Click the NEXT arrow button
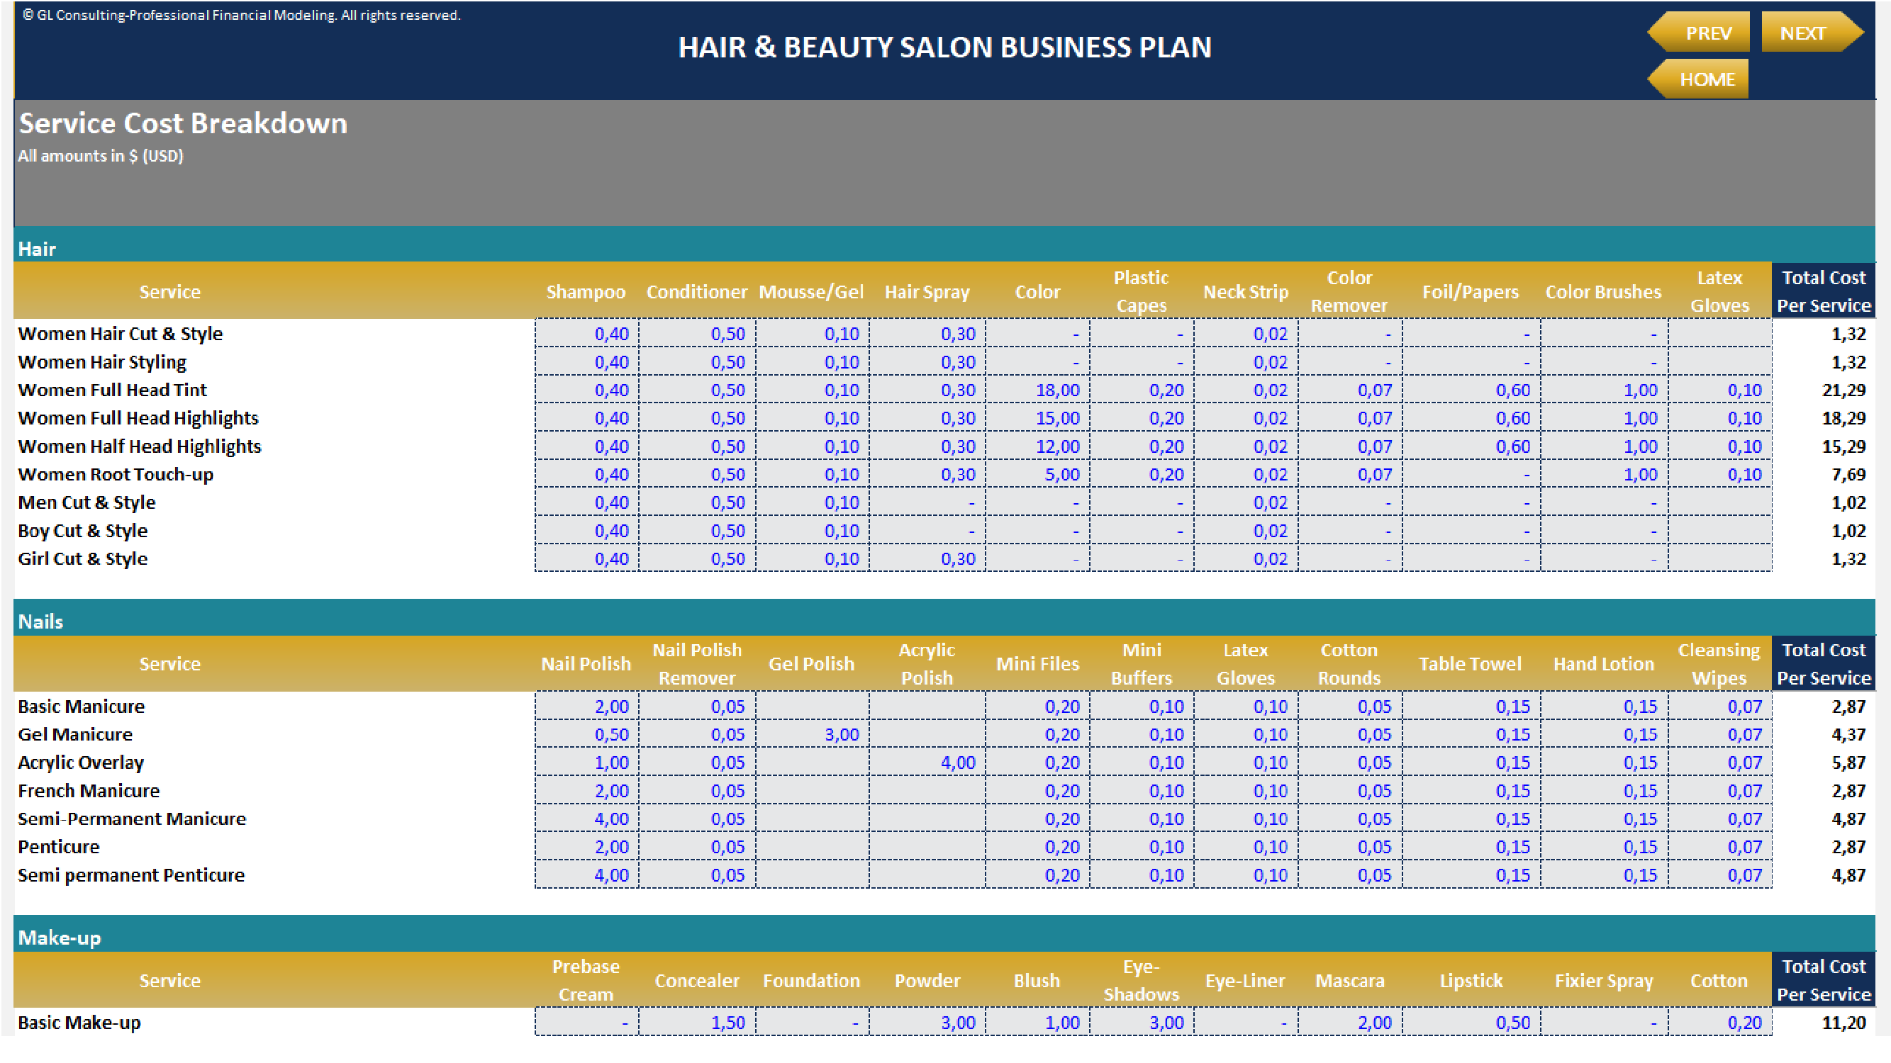 (x=1812, y=33)
